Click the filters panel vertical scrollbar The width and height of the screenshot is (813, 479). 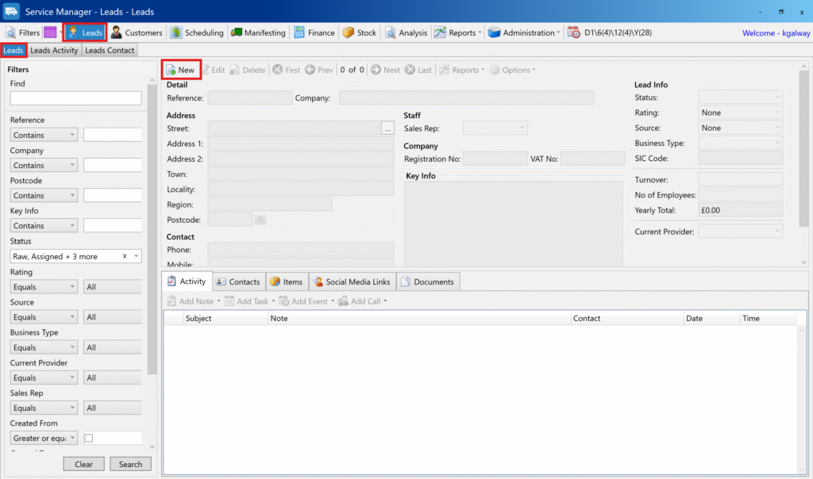(152, 238)
